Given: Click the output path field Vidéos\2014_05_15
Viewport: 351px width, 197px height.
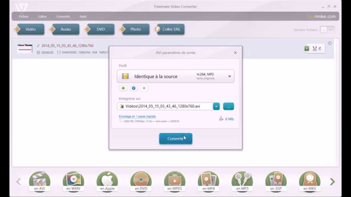Looking at the screenshot, I should [165, 106].
